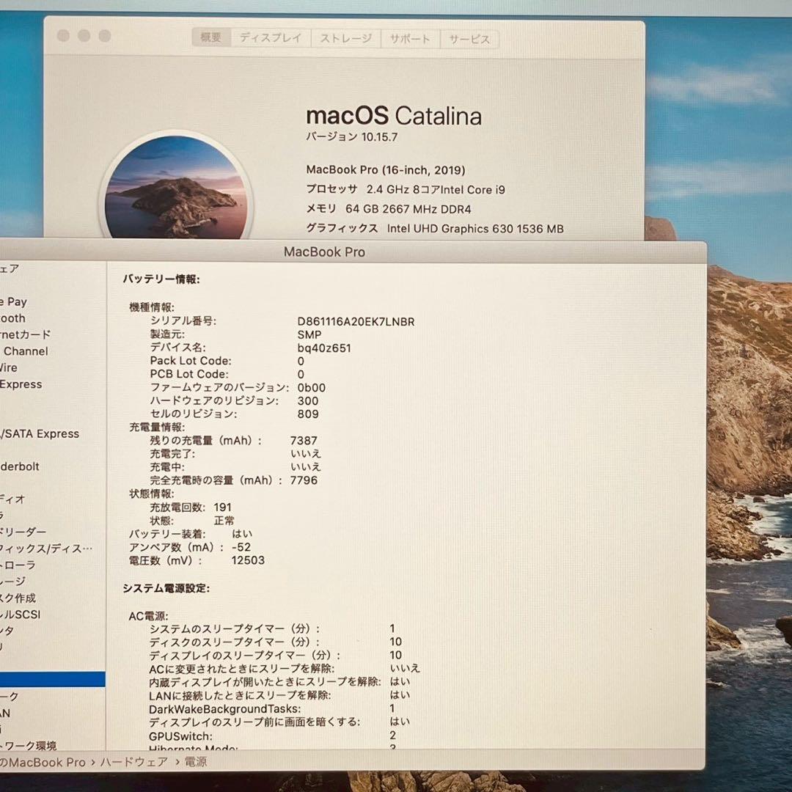
Task: Choose NVMExpress in the sidebar list
Action: [x=21, y=384]
